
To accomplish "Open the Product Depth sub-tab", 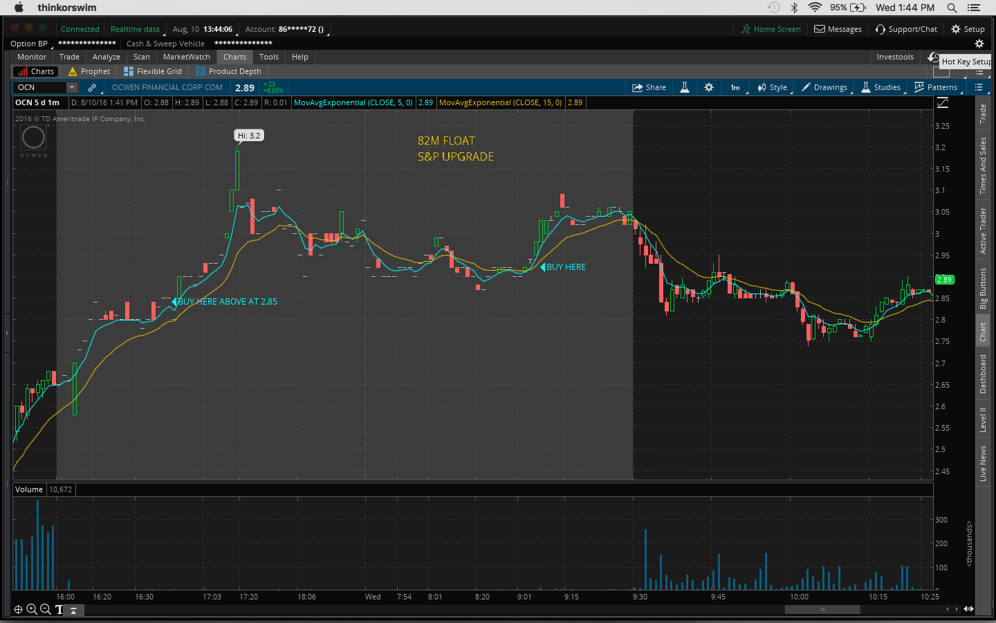I will point(228,71).
